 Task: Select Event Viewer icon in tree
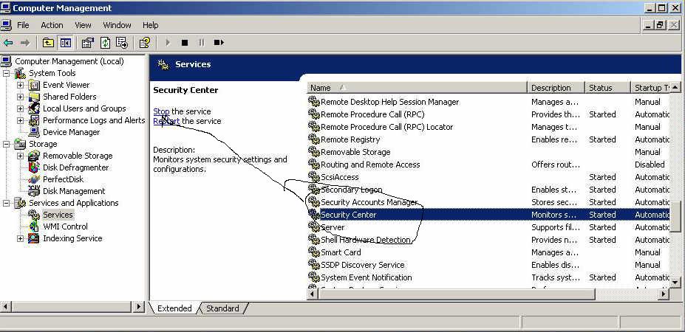pos(34,85)
